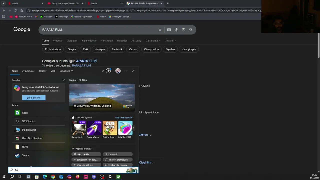Screen dimensions: 320x180
Task: Open Microsoft Edge from taskbar
Action: [x=45, y=177]
